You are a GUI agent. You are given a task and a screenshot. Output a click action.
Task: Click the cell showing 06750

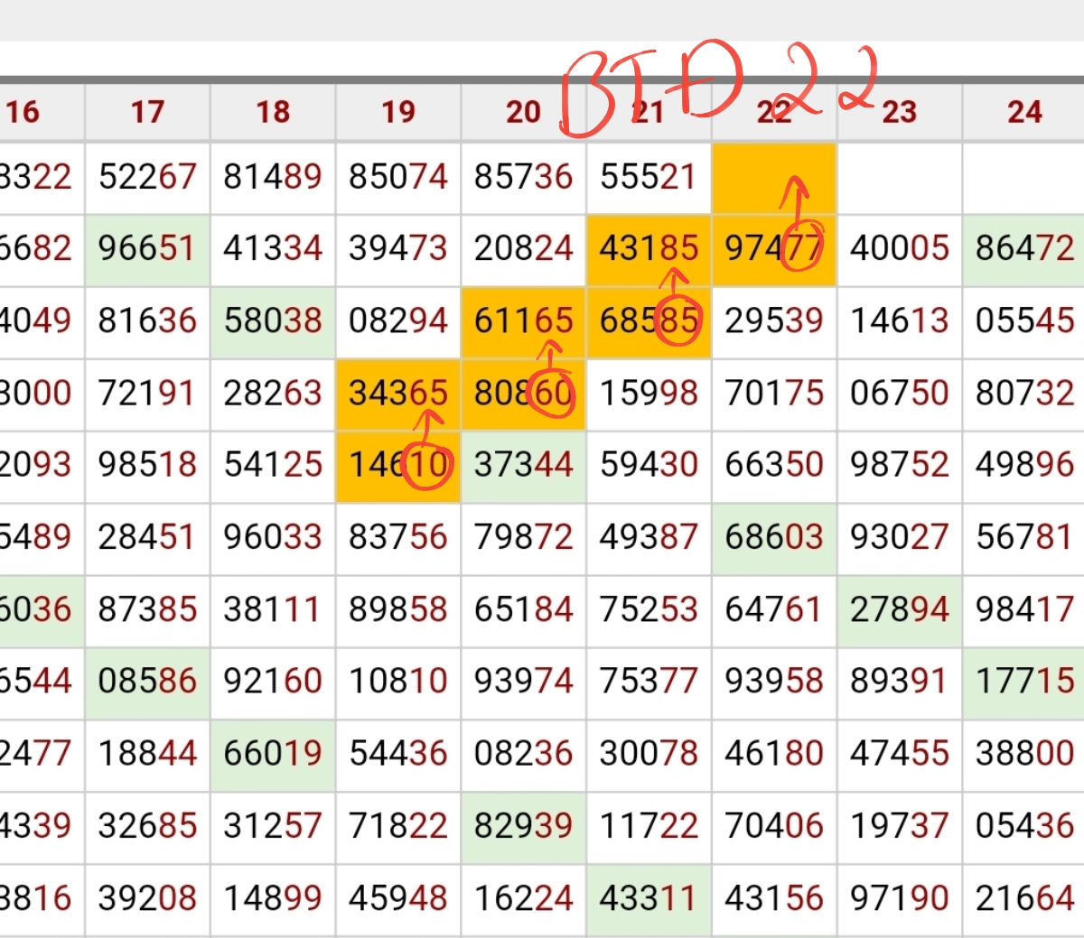click(900, 393)
